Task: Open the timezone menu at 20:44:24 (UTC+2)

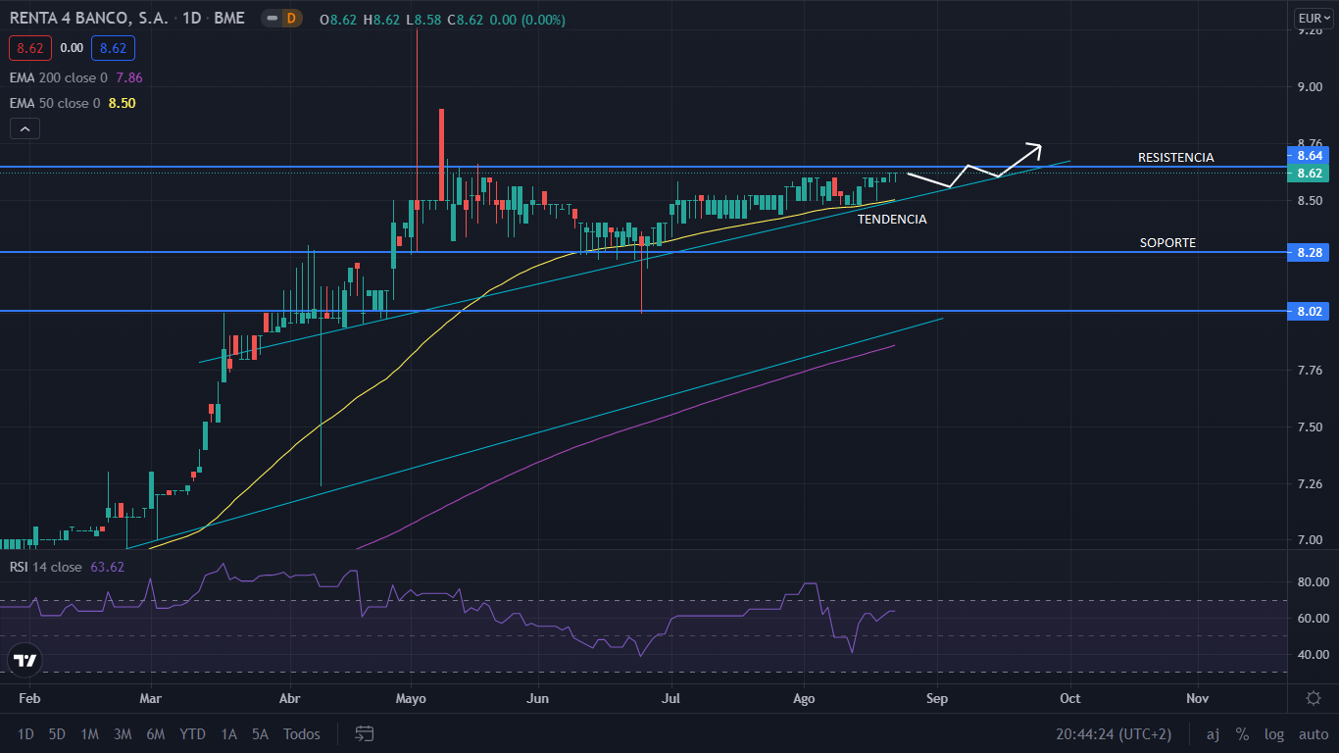Action: (x=1114, y=733)
